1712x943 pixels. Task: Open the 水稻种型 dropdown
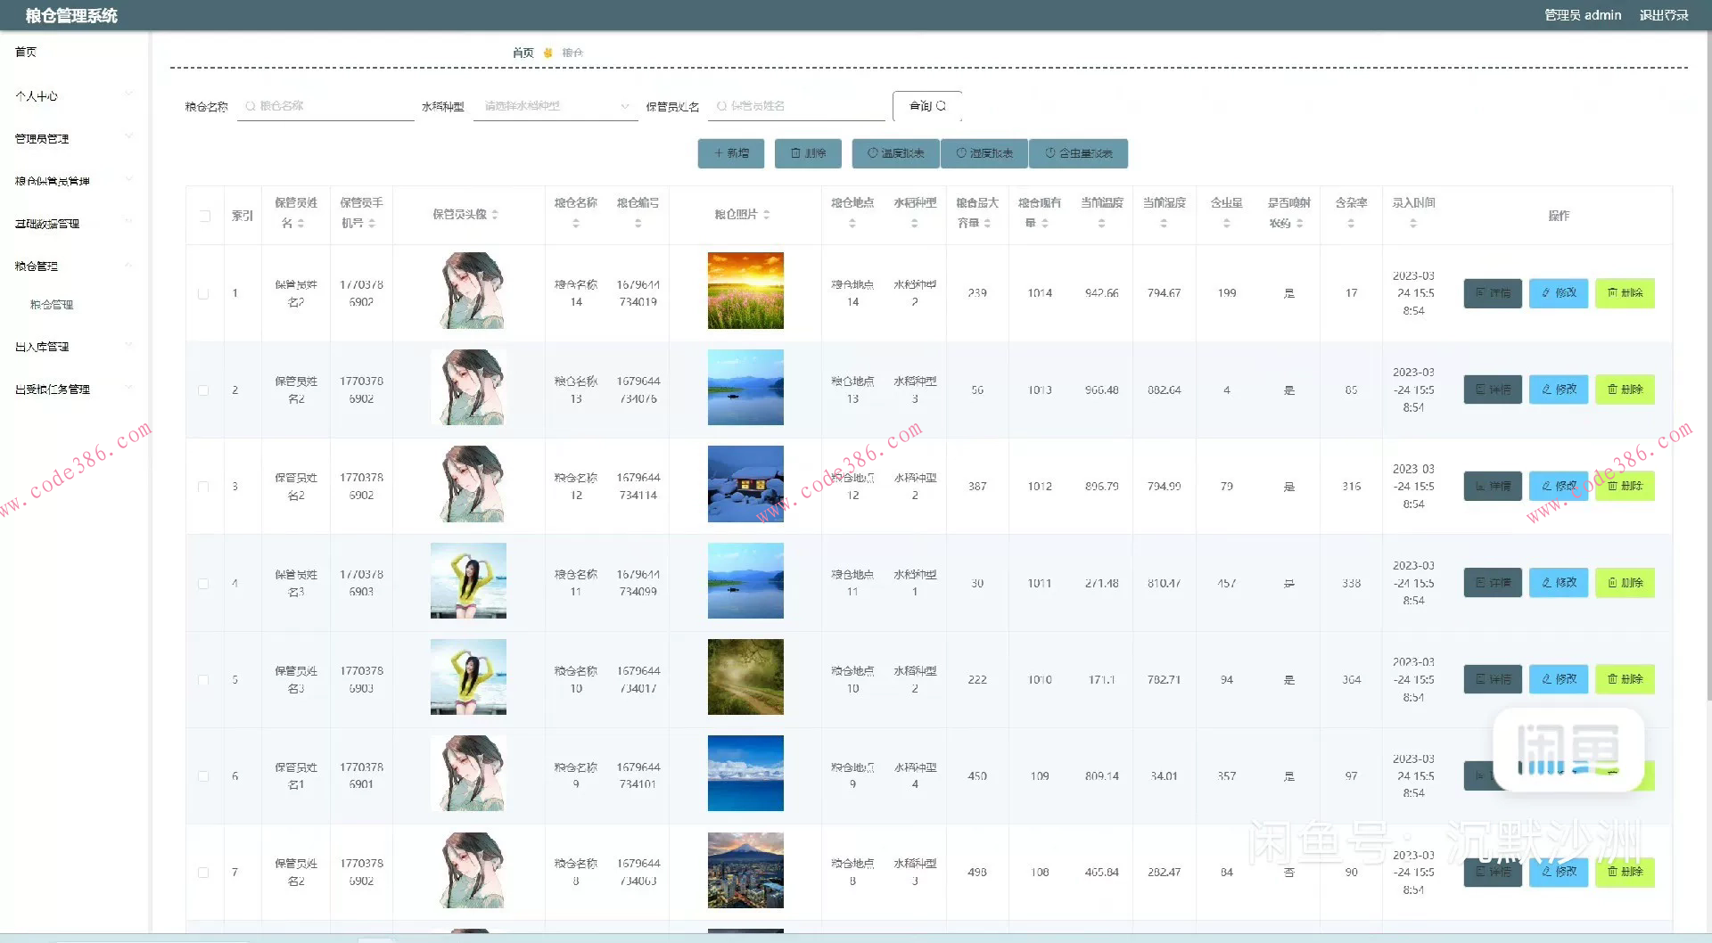pyautogui.click(x=555, y=106)
